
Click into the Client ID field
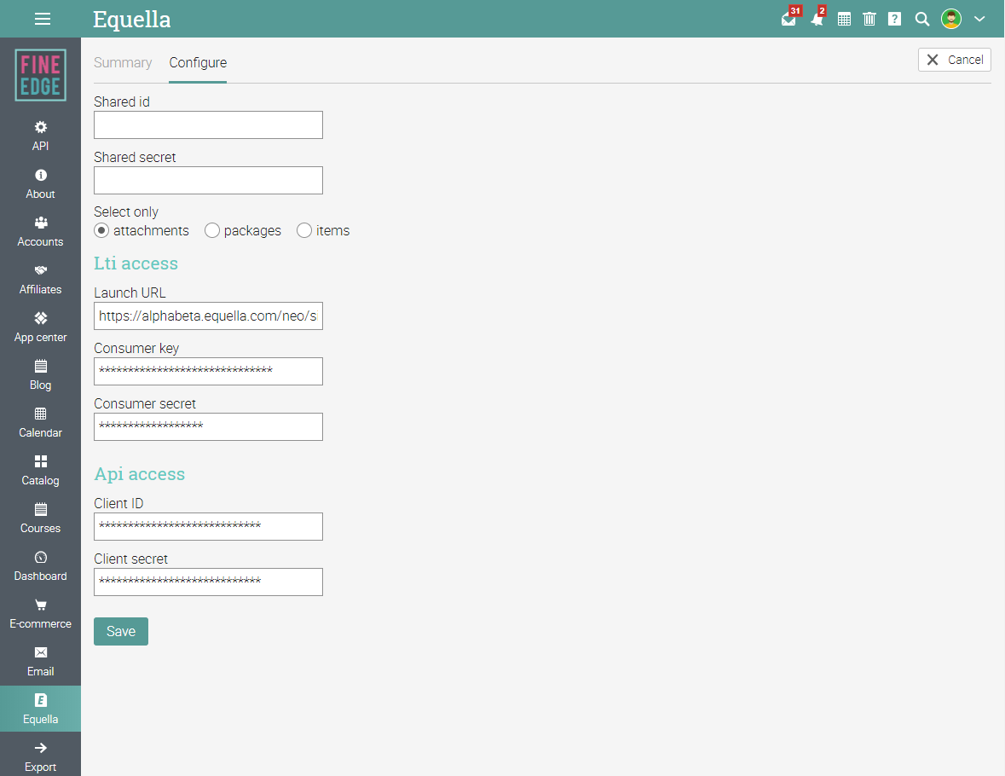pos(208,526)
